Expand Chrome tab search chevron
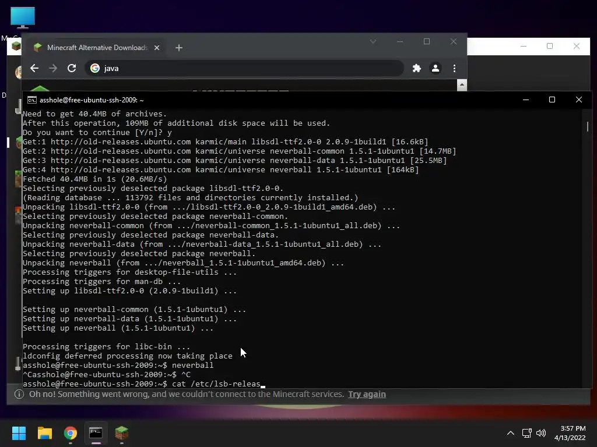Screen dimensions: 597x447 [x=373, y=41]
